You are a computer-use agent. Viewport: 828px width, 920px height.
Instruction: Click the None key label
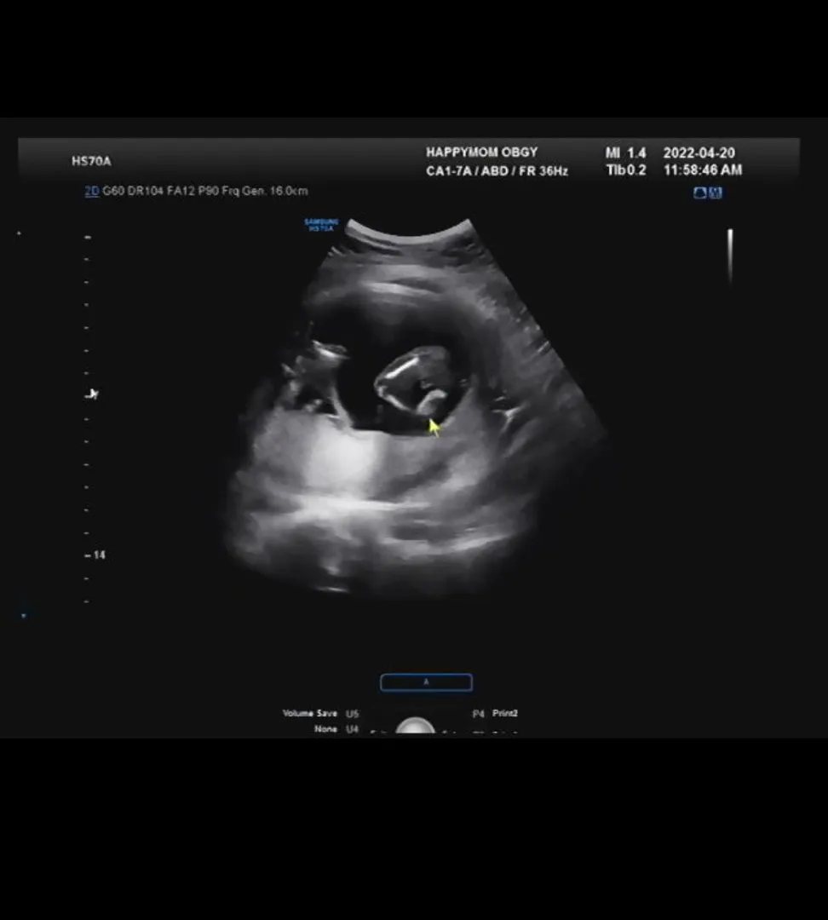[x=325, y=729]
